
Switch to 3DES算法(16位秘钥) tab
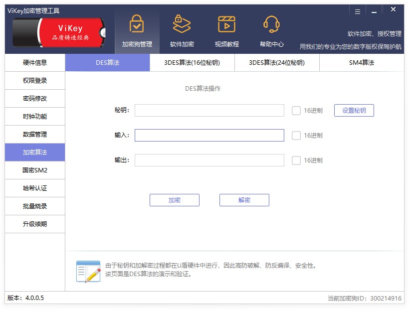pos(192,63)
